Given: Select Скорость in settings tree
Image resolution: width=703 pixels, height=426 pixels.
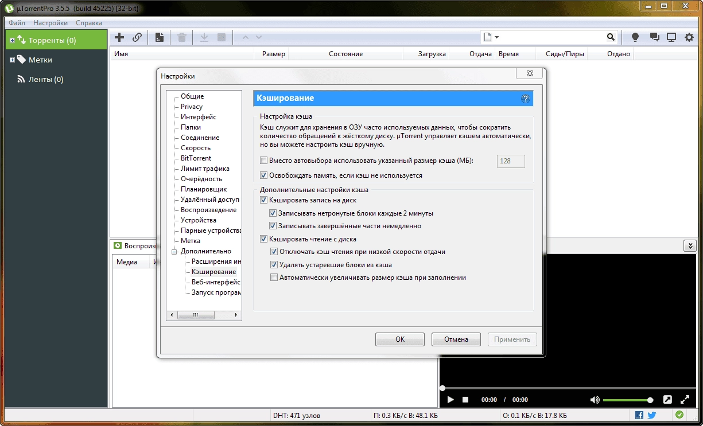Looking at the screenshot, I should (196, 148).
